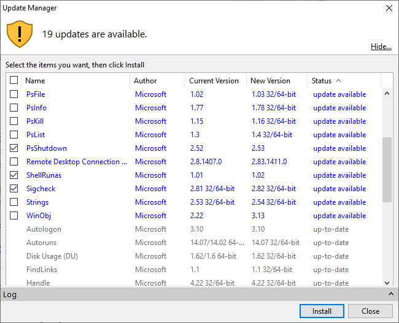Image resolution: width=399 pixels, height=323 pixels.
Task: Check the Remote Desktop Connection checkbox
Action: click(x=14, y=161)
